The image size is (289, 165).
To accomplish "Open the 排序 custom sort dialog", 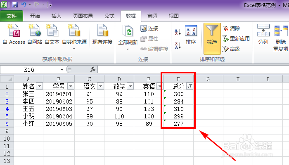I will point(191,35).
